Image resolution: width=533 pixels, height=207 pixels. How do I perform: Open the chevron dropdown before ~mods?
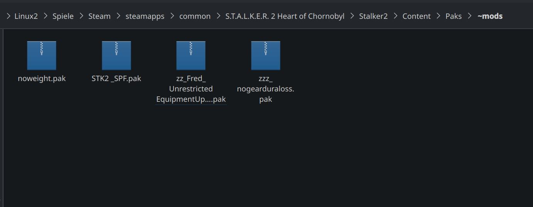pos(469,16)
